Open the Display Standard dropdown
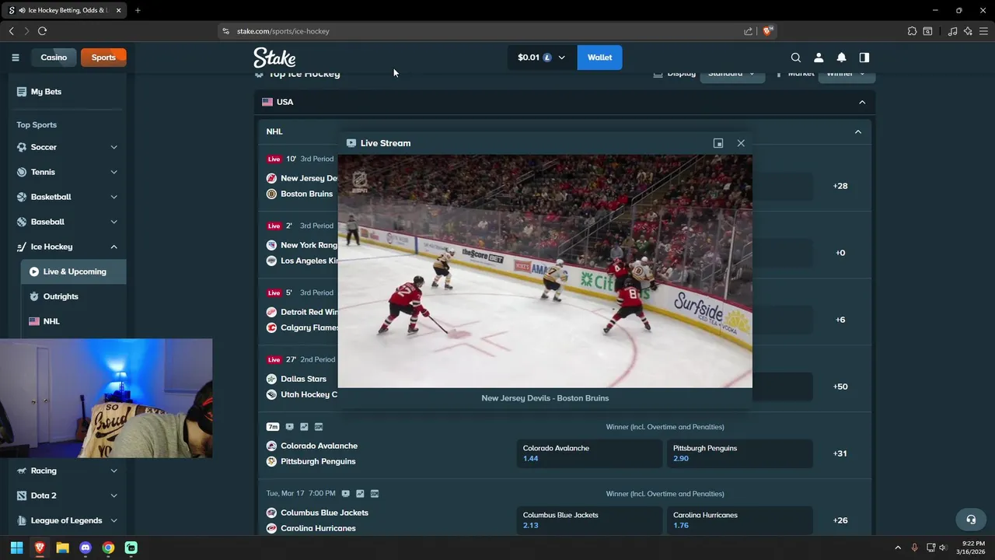The width and height of the screenshot is (995, 560). [731, 74]
